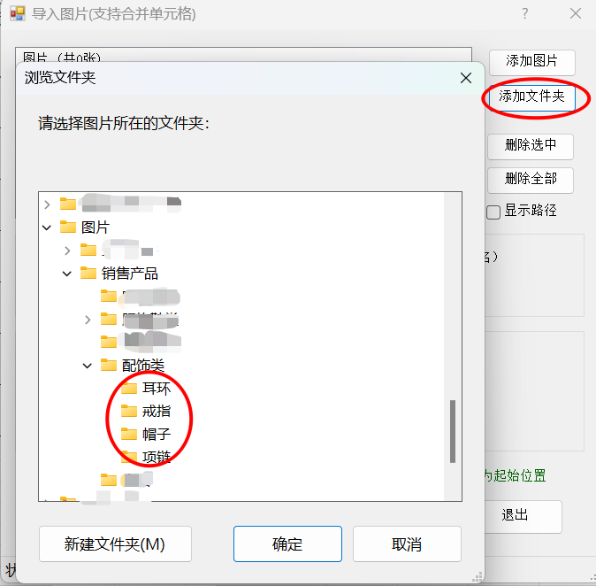The width and height of the screenshot is (596, 586).
Task: Click the 配饰类 folder icon
Action: (x=109, y=365)
